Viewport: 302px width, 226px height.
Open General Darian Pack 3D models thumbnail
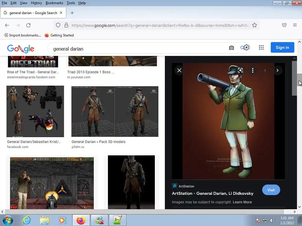pos(115,111)
